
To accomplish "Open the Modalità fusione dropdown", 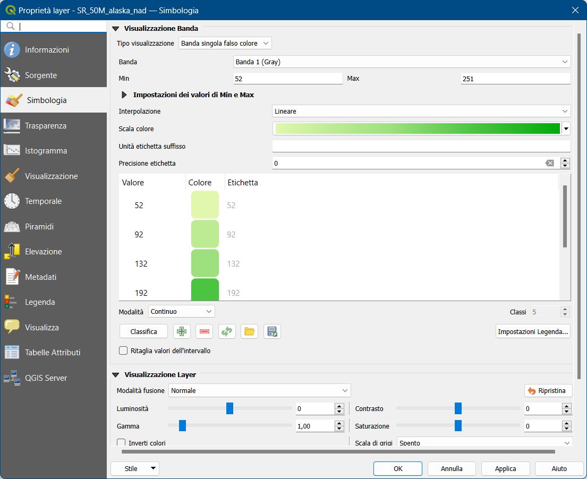I will [259, 391].
